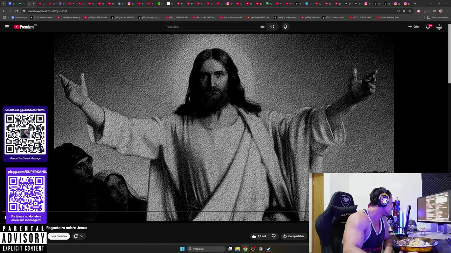Open Chrome three-dot menu
This screenshot has width=451, height=253.
(447, 11)
